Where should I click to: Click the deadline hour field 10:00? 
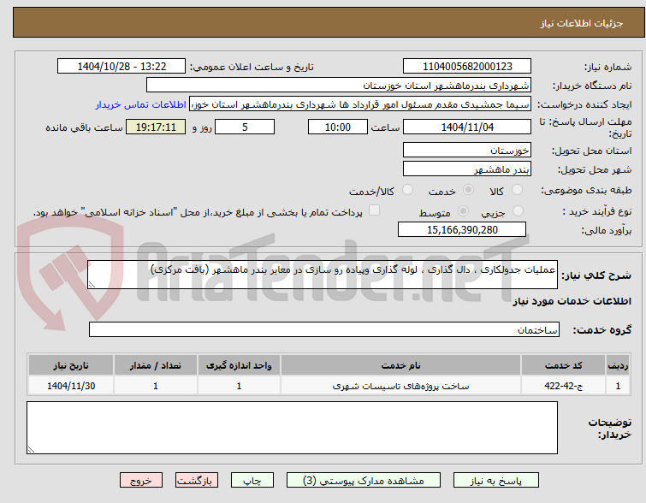(338, 127)
